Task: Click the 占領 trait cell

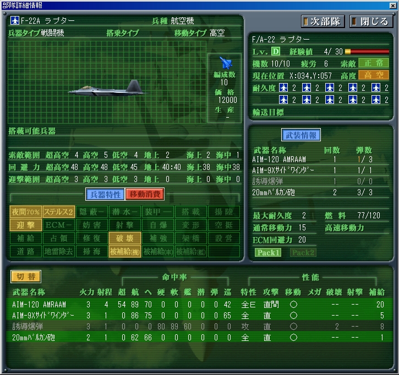Action: tap(59, 239)
